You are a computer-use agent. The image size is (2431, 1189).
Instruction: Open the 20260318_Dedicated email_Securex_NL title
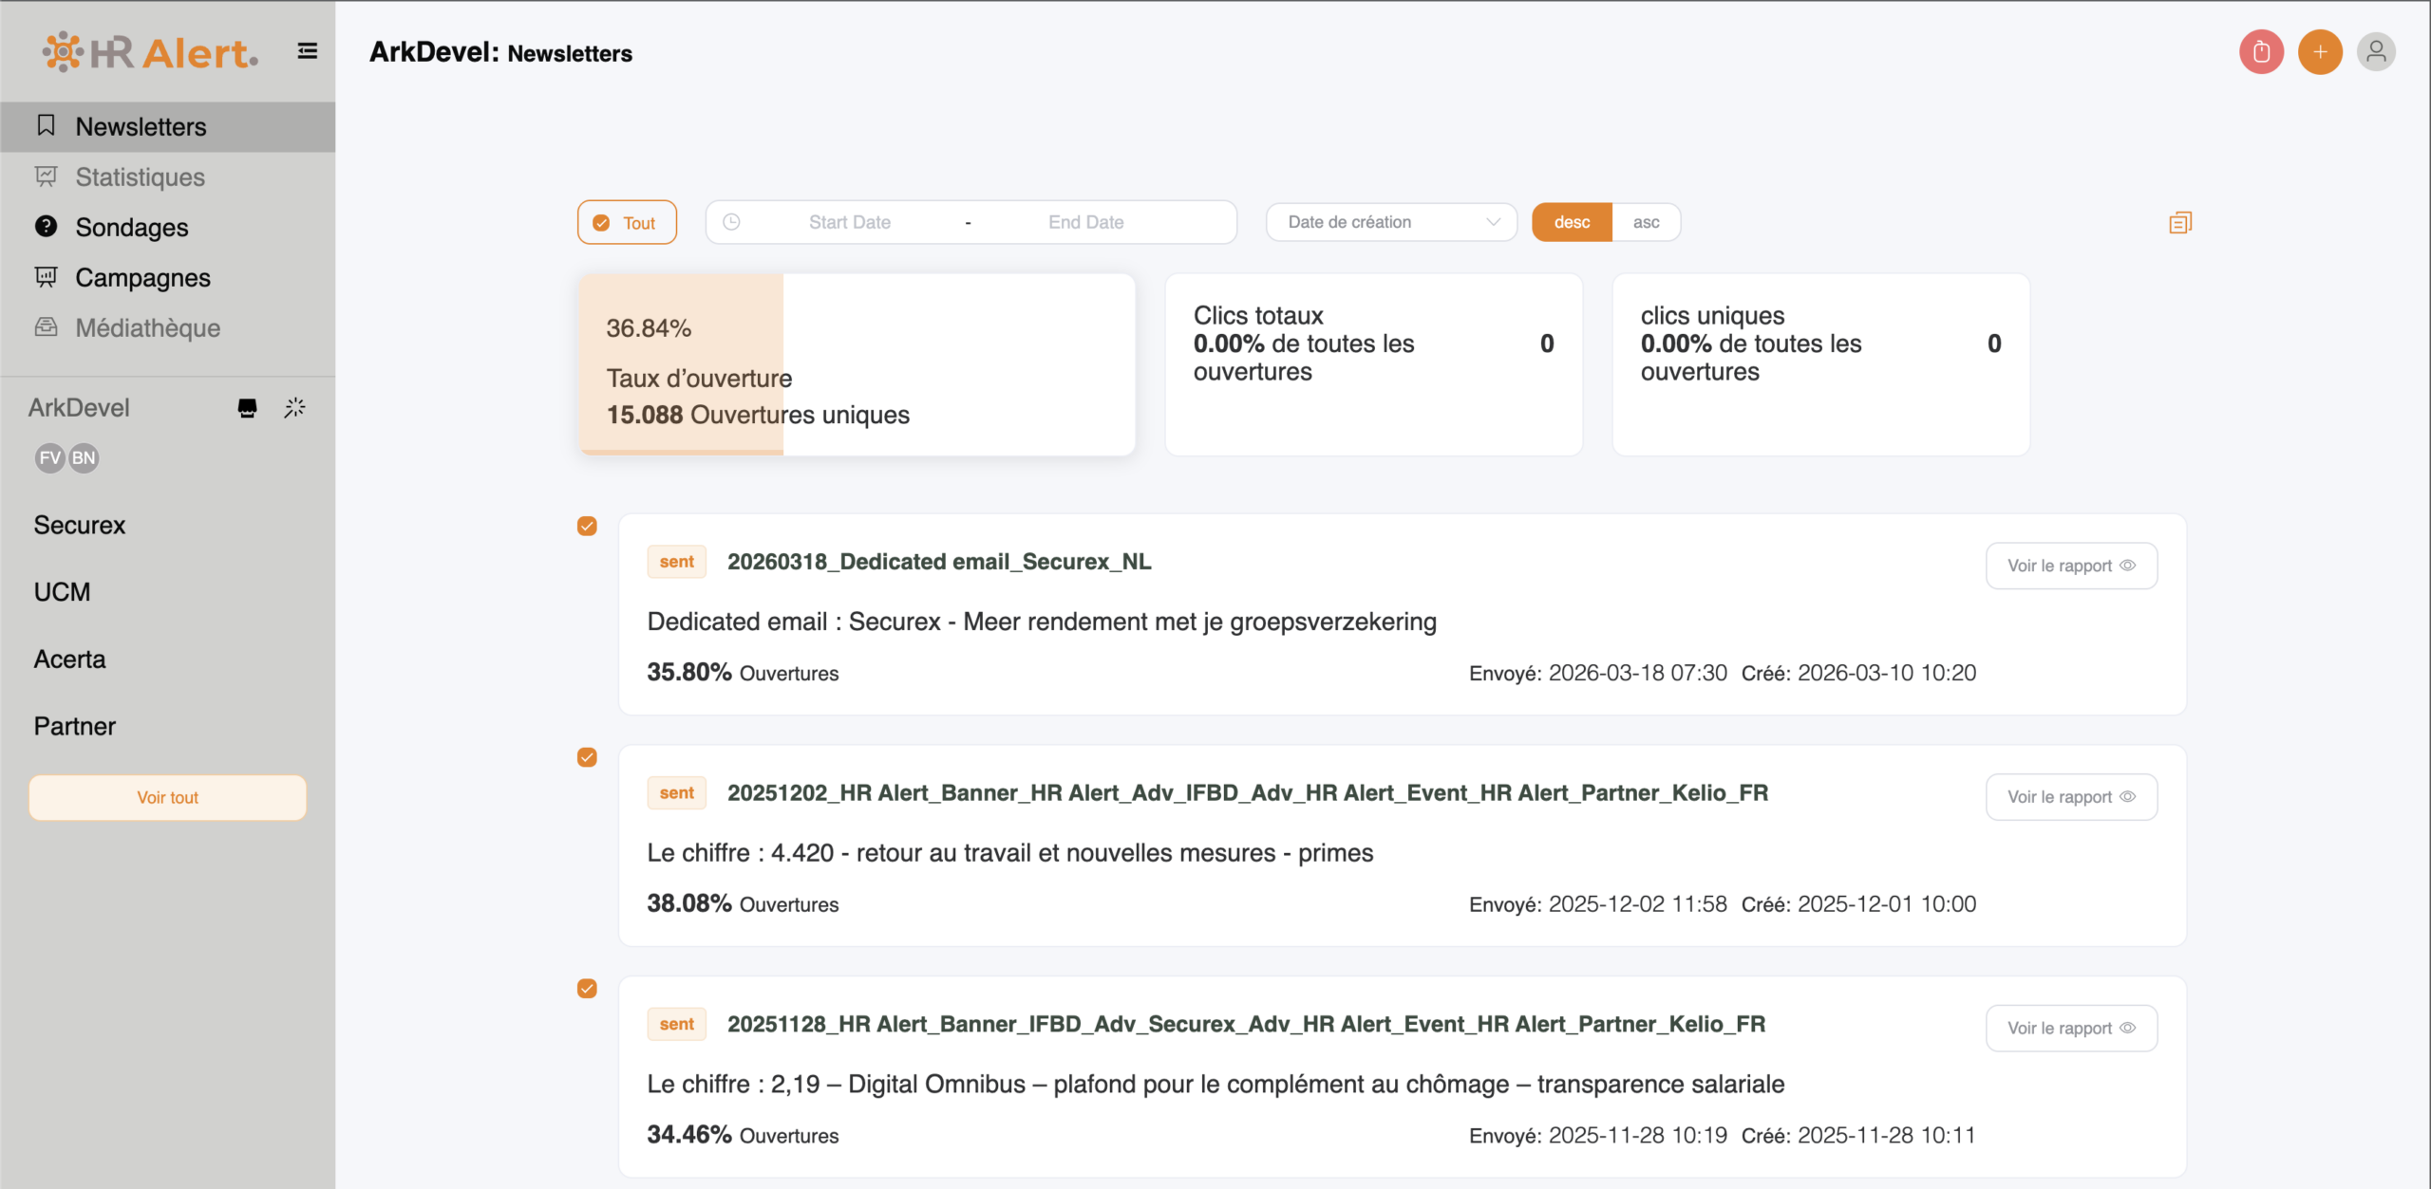tap(939, 562)
